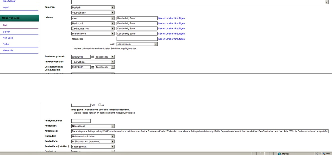Viewport: 332px width, 155px height.
Task: Click the zoom level 100% icon
Action: (324, 154)
